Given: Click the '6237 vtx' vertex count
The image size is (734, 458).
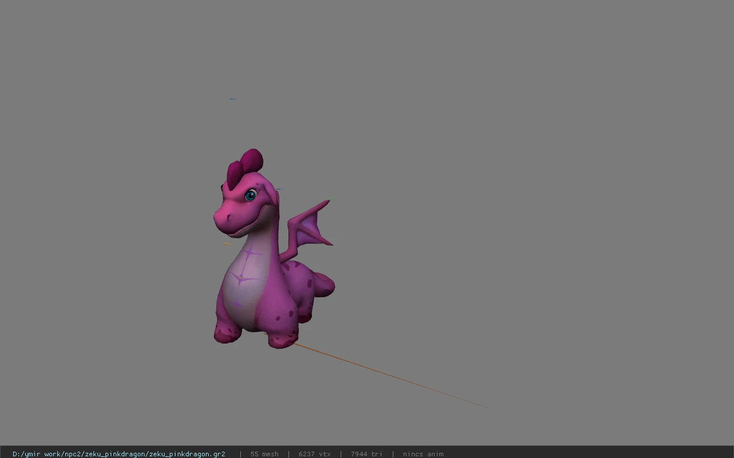Looking at the screenshot, I should (314, 454).
